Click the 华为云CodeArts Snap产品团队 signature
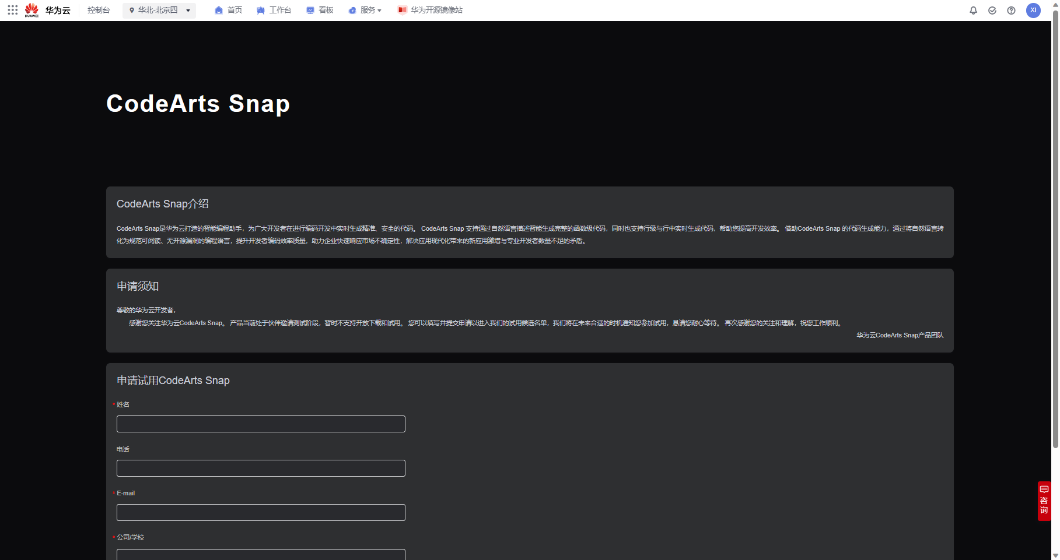The image size is (1060, 560). click(x=900, y=335)
